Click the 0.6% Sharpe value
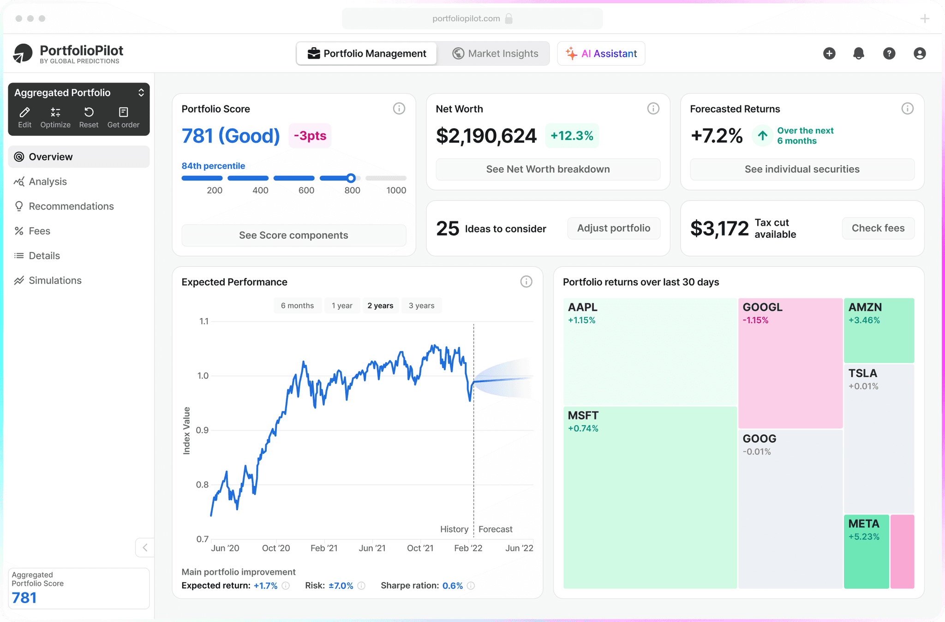Screen dimensions: 945x622 pyautogui.click(x=453, y=586)
